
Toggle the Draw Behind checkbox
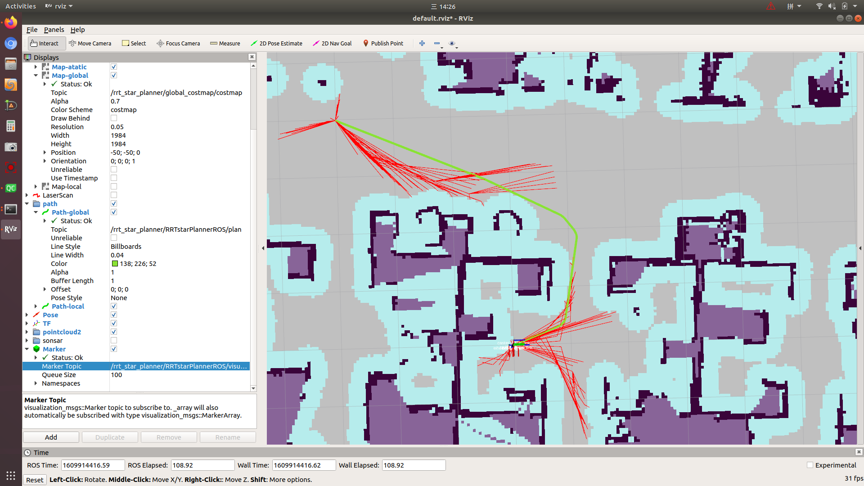[114, 118]
